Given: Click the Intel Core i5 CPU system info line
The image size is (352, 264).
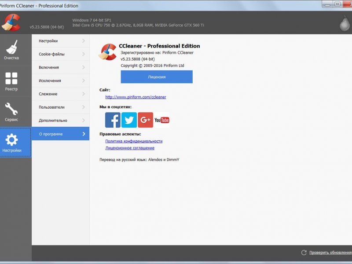Looking at the screenshot, I should [x=138, y=25].
